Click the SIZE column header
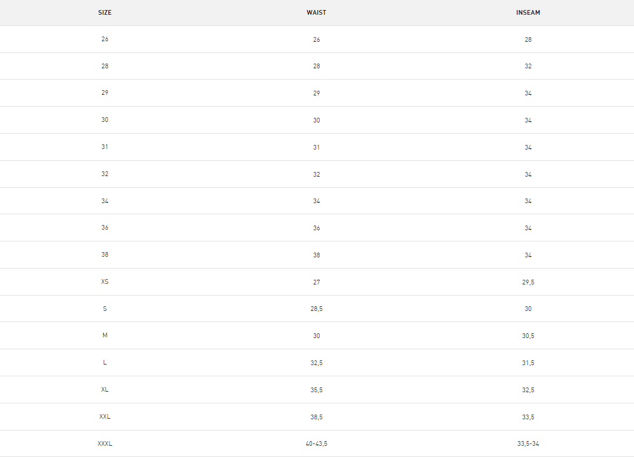The width and height of the screenshot is (634, 457). (105, 12)
